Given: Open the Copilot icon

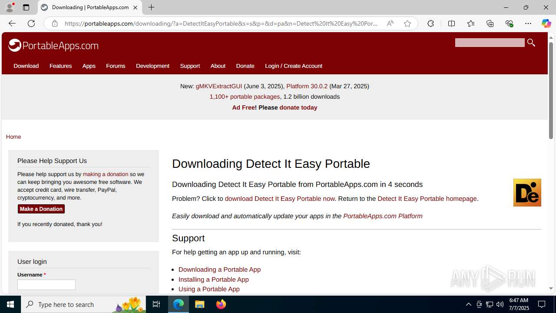Looking at the screenshot, I should (546, 23).
